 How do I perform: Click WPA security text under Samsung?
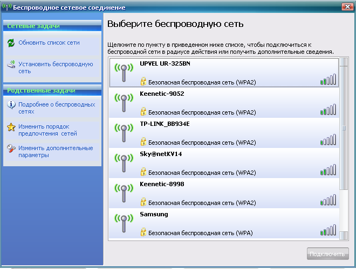(x=201, y=233)
